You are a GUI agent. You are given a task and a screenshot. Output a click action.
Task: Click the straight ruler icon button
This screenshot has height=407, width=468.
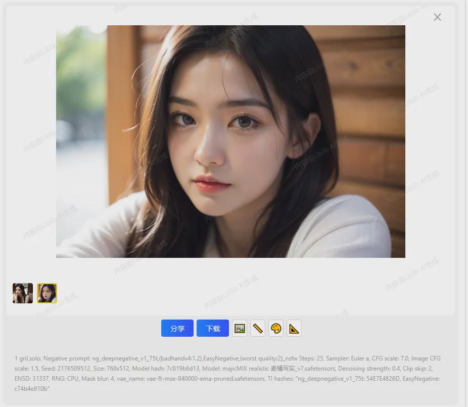[258, 328]
